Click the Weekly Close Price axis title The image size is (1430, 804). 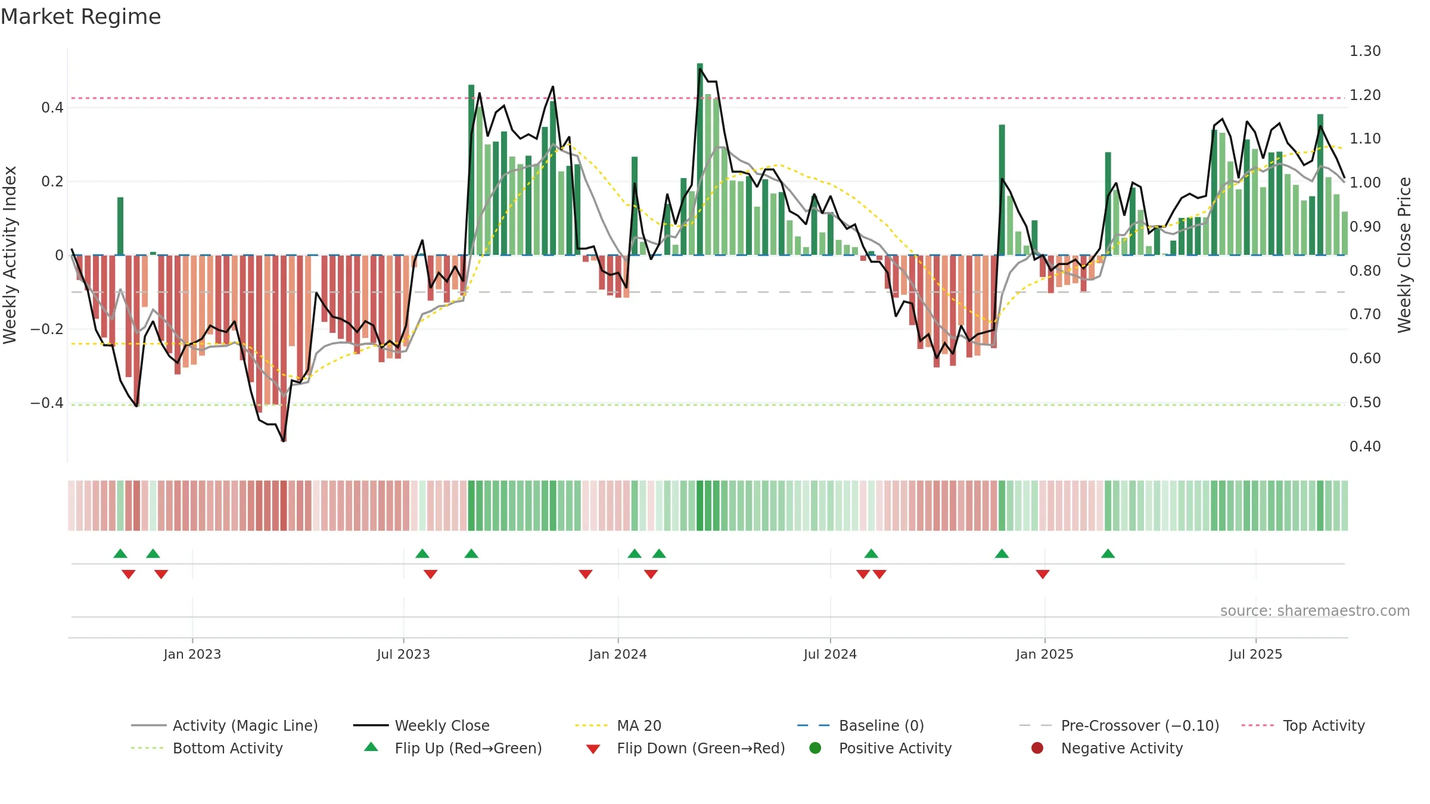pyautogui.click(x=1404, y=255)
